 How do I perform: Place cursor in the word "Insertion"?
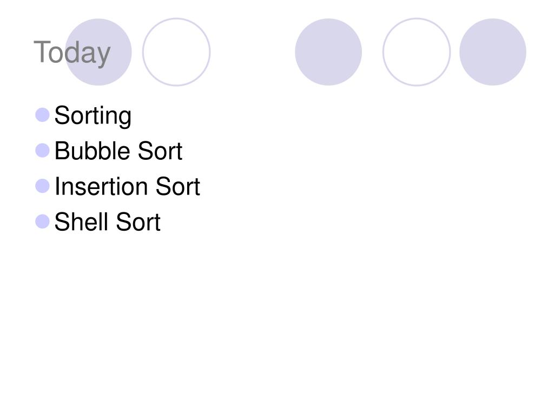click(101, 186)
